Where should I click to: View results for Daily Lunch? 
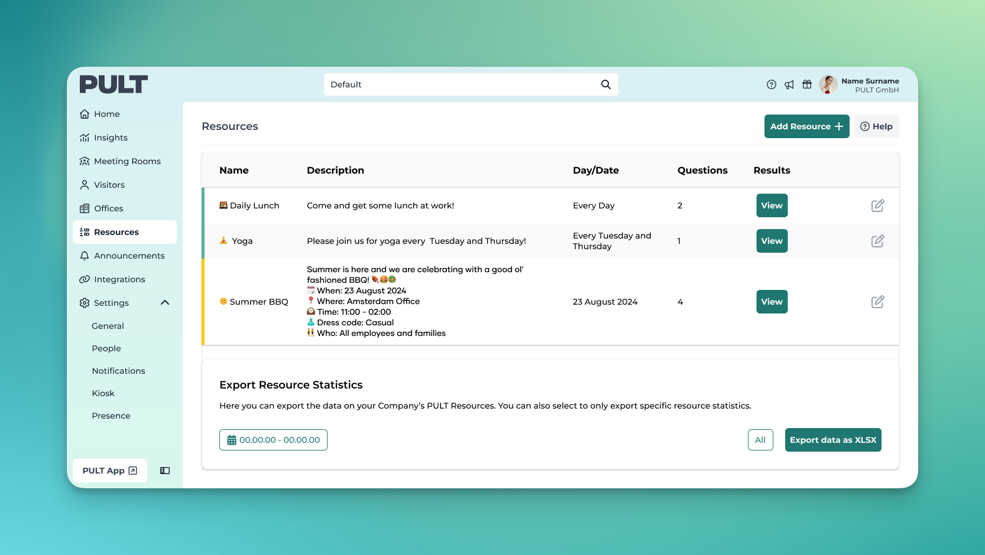click(772, 205)
